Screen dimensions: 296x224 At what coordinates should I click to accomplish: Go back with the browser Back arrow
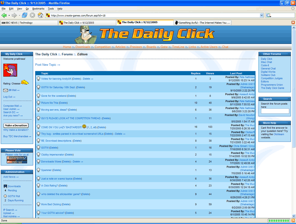coord(4,15)
